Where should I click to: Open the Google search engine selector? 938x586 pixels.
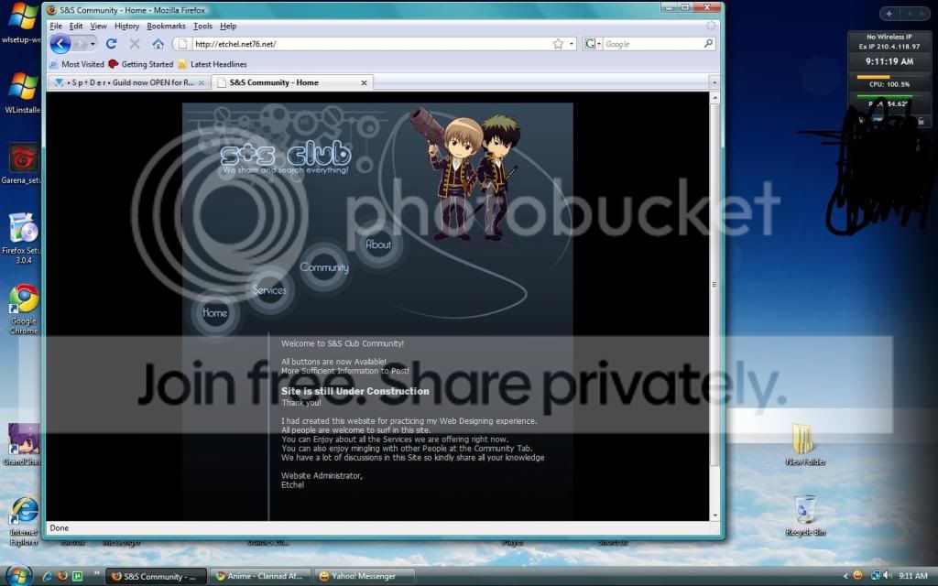[593, 44]
